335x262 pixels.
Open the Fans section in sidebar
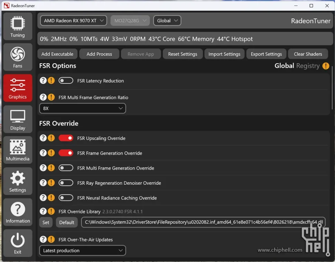[18, 57]
